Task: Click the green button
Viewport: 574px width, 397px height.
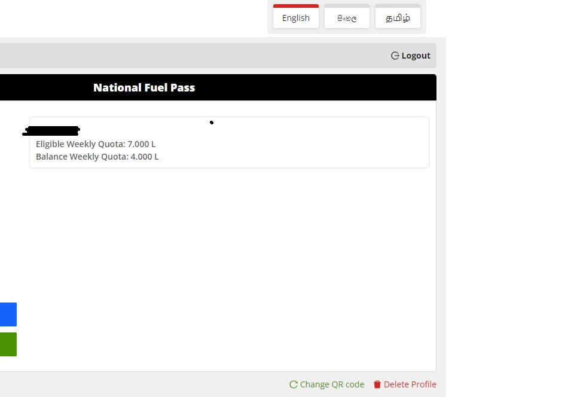Action: (x=8, y=344)
